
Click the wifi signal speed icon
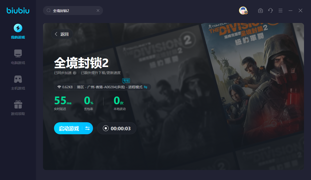(59, 87)
